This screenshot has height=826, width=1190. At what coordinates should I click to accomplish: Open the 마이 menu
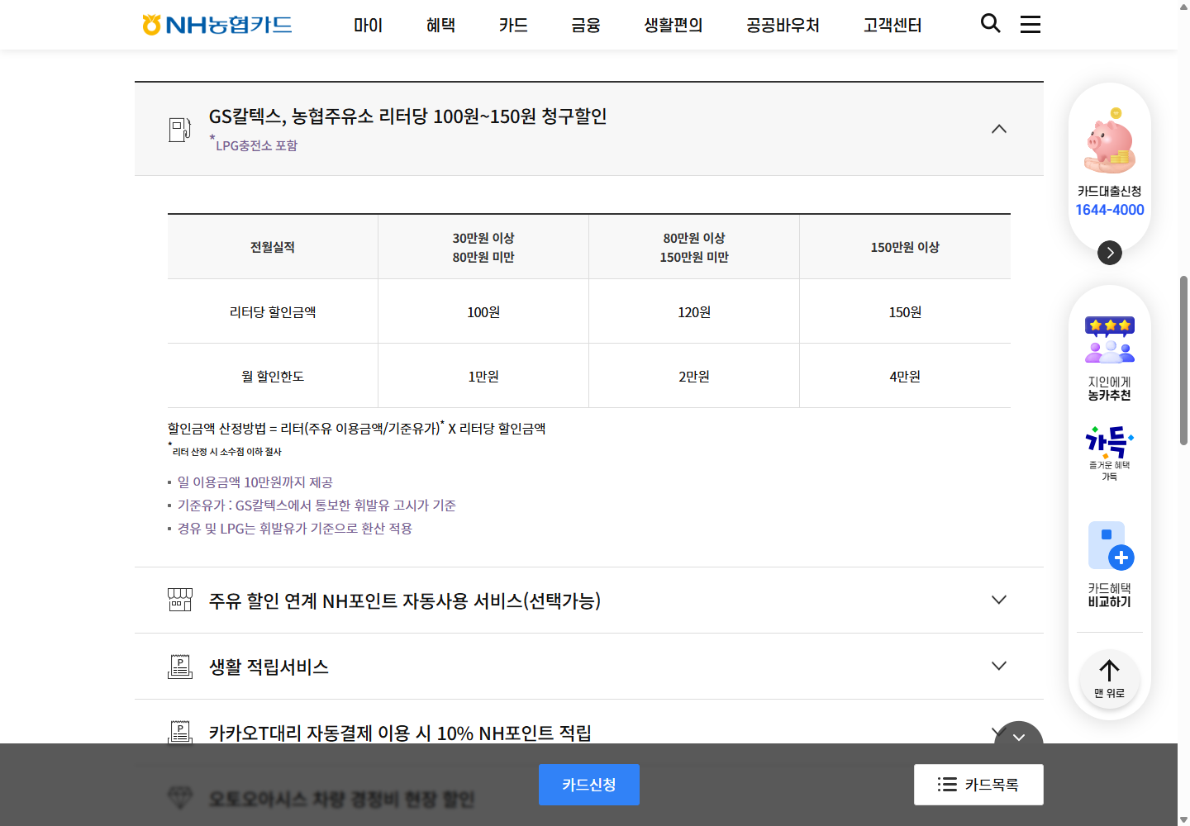tap(368, 26)
